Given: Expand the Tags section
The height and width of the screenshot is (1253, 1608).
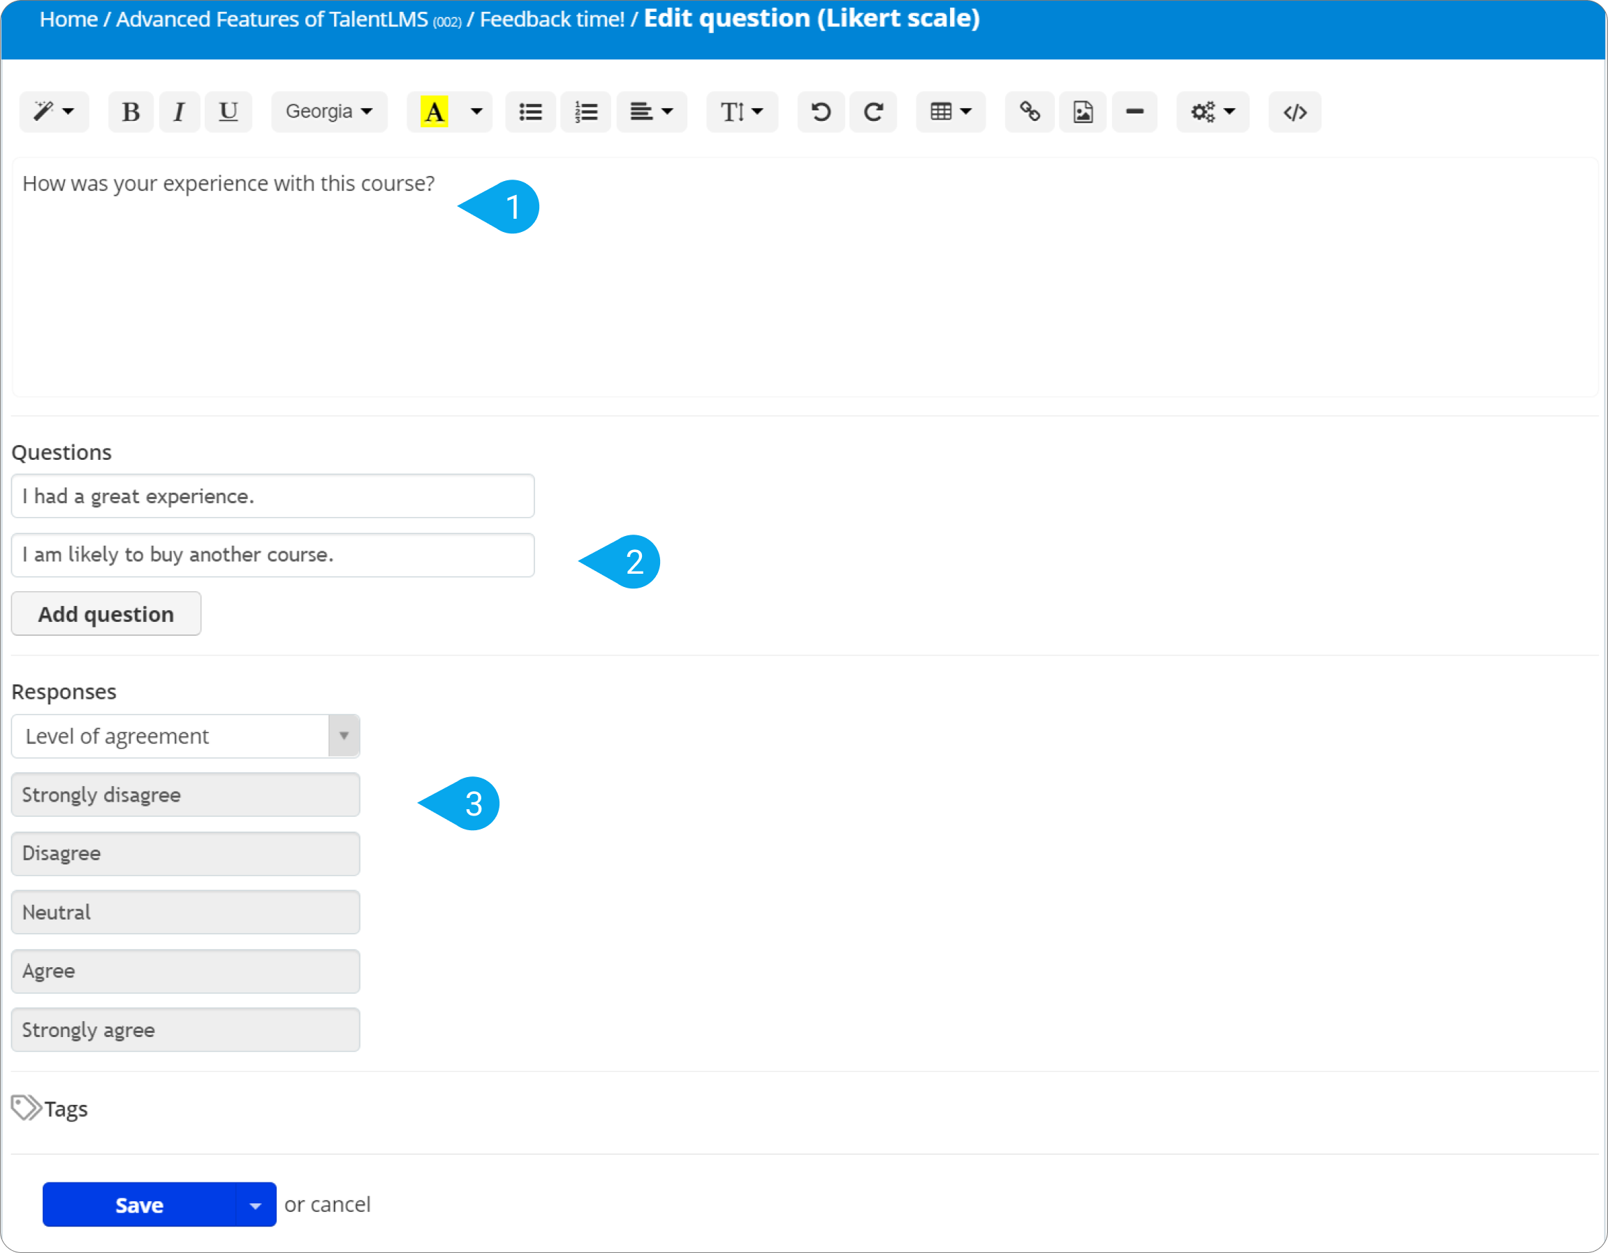Looking at the screenshot, I should tap(50, 1108).
